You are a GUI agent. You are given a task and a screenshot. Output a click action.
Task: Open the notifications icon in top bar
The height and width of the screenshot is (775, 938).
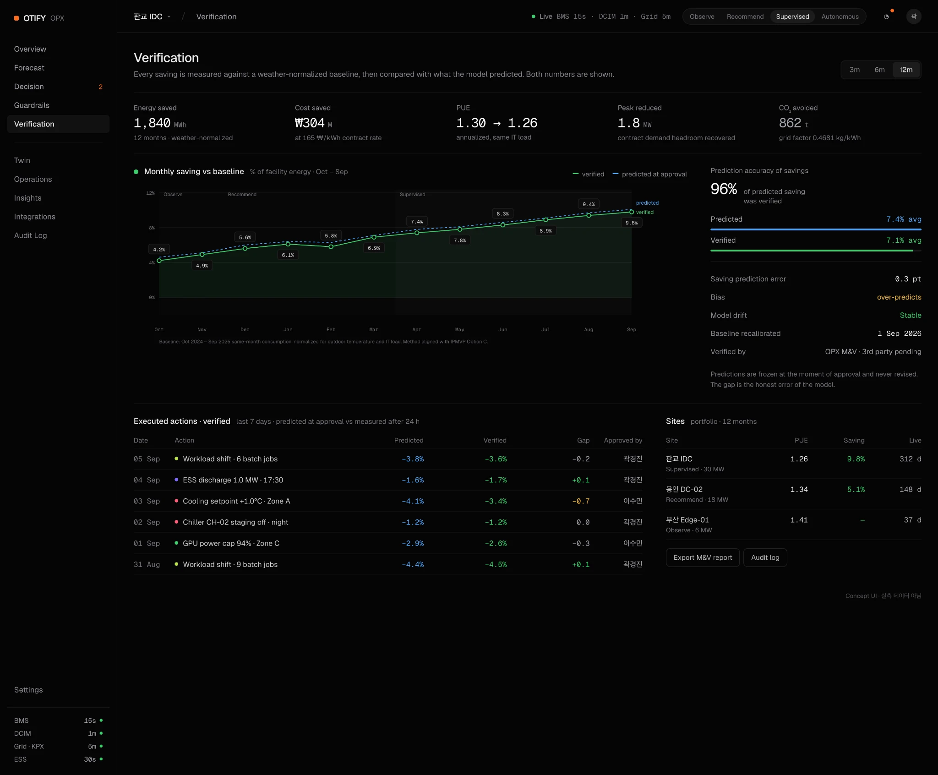886,16
